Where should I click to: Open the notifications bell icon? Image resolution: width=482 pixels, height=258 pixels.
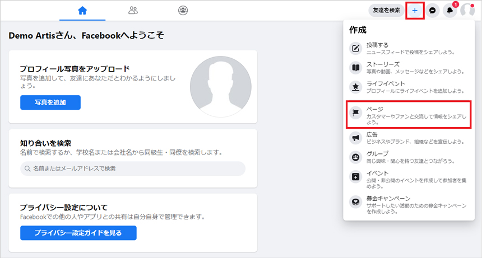point(449,11)
